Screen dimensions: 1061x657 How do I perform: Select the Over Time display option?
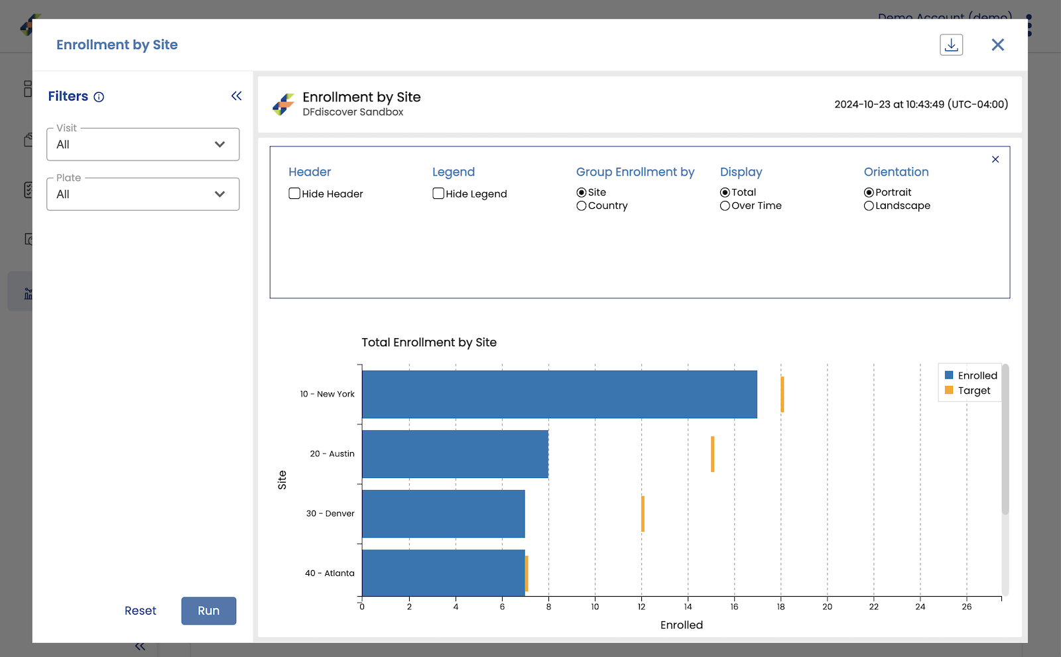(x=725, y=206)
